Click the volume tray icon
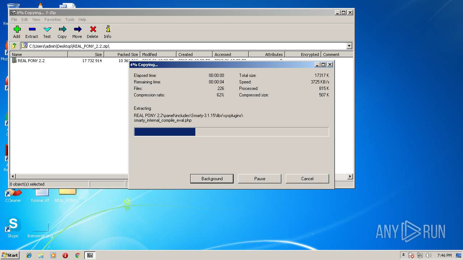Viewport: 463px width, 260px height. click(x=429, y=255)
